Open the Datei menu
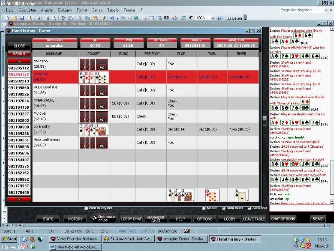Screen dimensions: 334x251 tap(10, 10)
